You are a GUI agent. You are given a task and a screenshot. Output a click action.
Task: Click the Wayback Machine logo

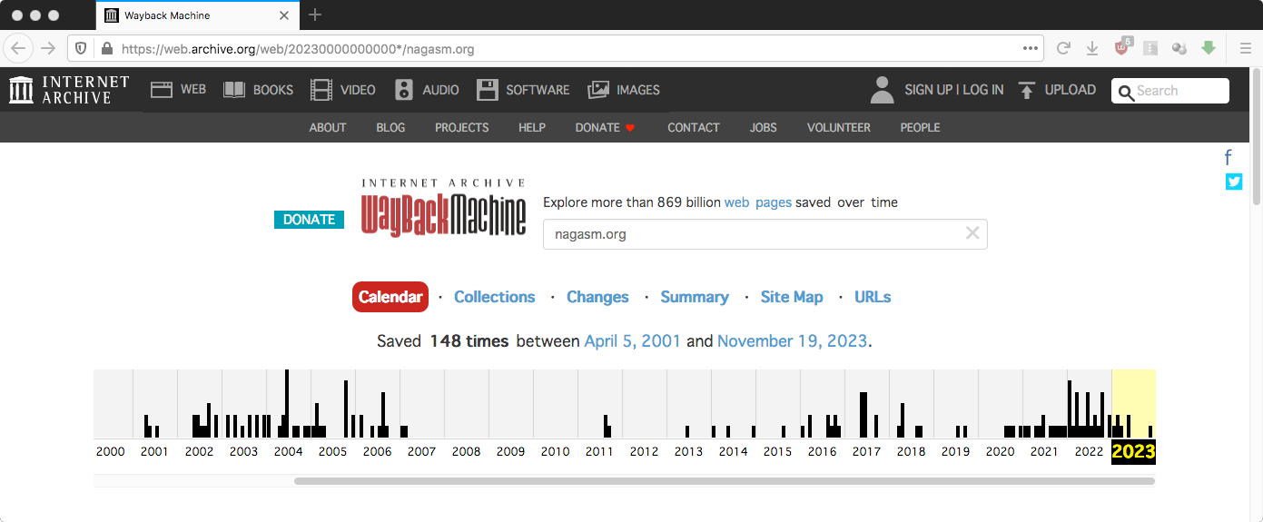coord(443,208)
